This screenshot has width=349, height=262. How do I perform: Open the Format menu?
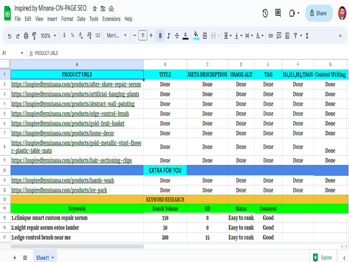[67, 19]
